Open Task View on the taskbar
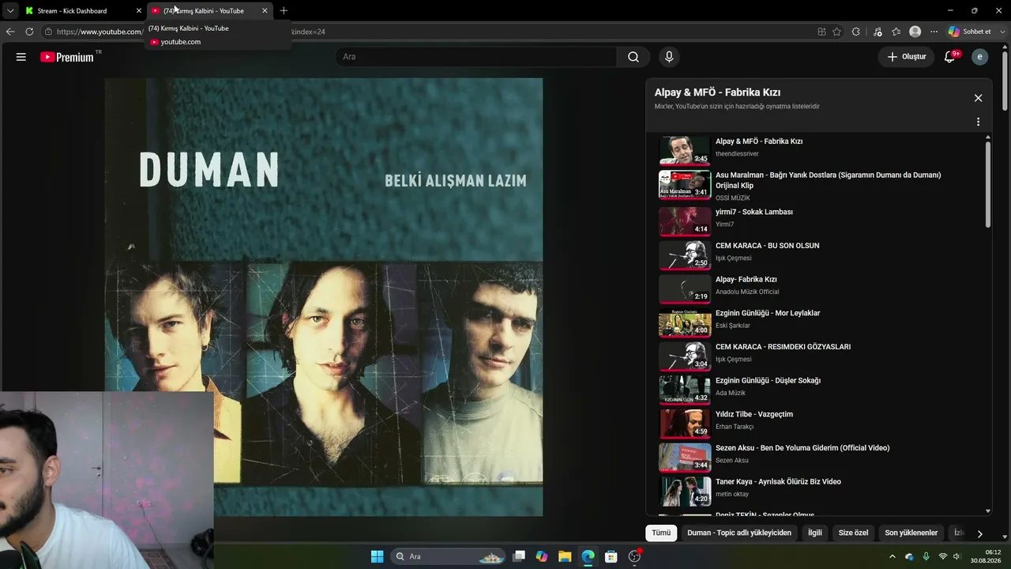The height and width of the screenshot is (569, 1011). pos(519,556)
